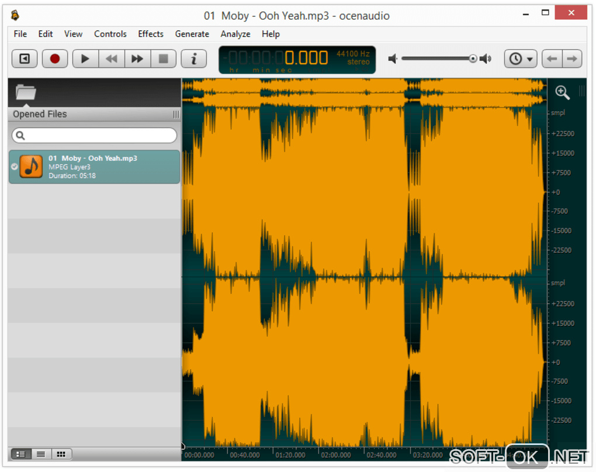Viewport: 596px width, 472px height.
Task: Click the Opened Files panel grip handle
Action: click(x=176, y=115)
